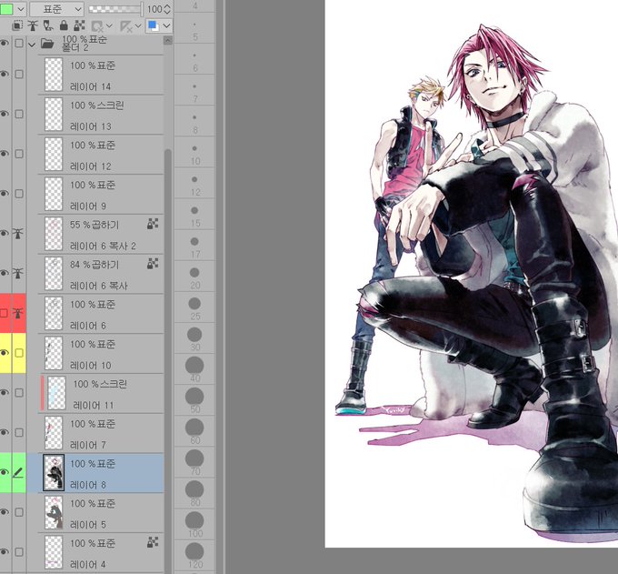Select brush size 80 preset
The image size is (618, 574).
194,494
